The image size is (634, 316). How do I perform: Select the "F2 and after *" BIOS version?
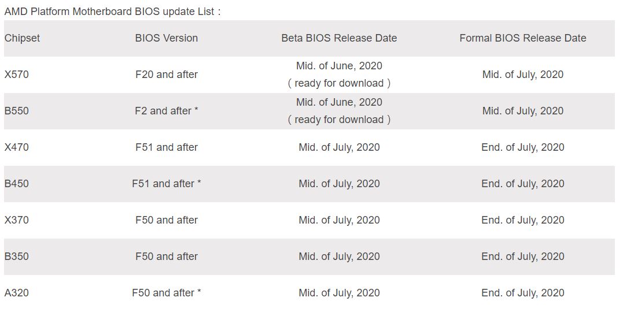point(167,111)
